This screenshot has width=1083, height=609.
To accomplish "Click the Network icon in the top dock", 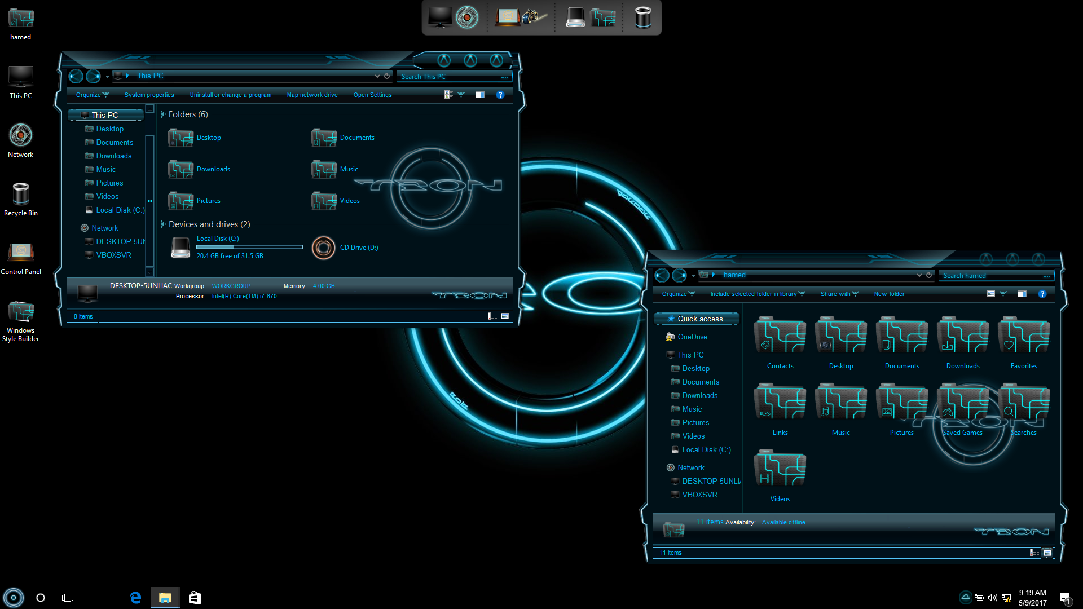I will pyautogui.click(x=467, y=17).
